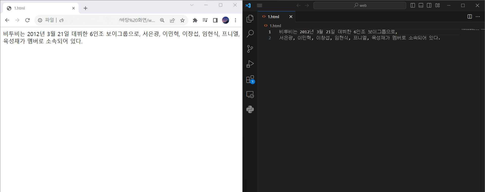Click the VS Code logo icon

click(x=248, y=5)
